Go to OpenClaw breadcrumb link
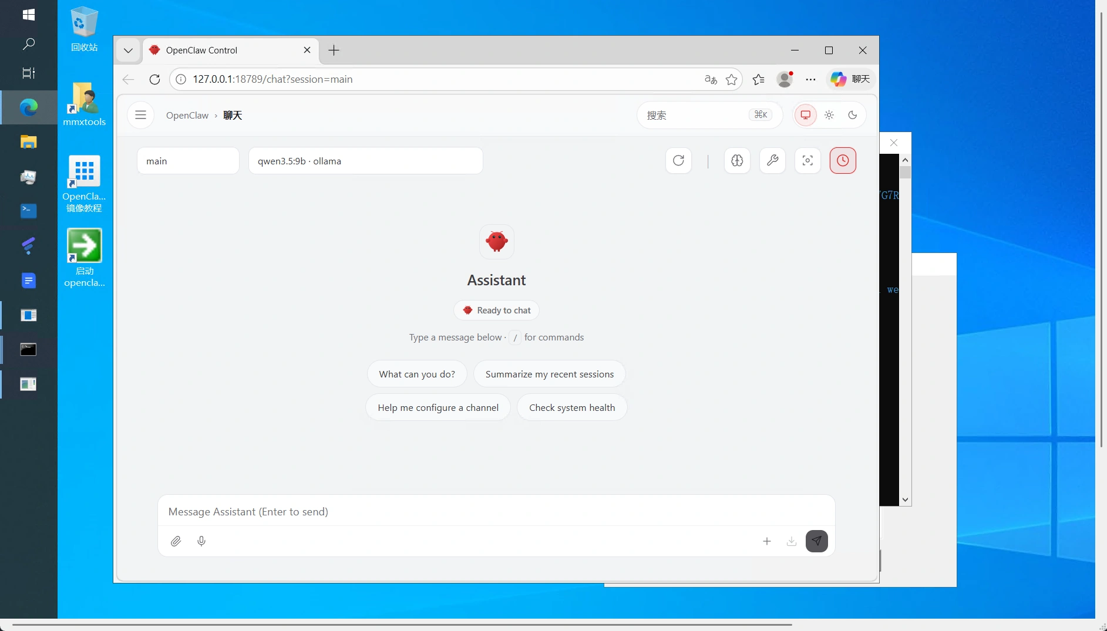Image resolution: width=1107 pixels, height=631 pixels. [x=187, y=115]
